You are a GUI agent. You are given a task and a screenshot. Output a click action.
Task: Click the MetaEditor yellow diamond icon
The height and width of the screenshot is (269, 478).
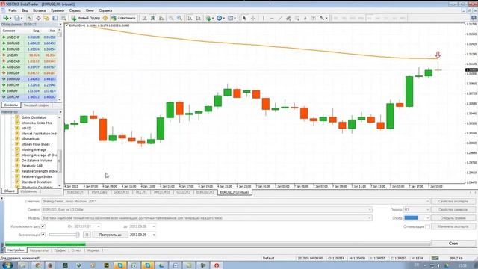105,18
